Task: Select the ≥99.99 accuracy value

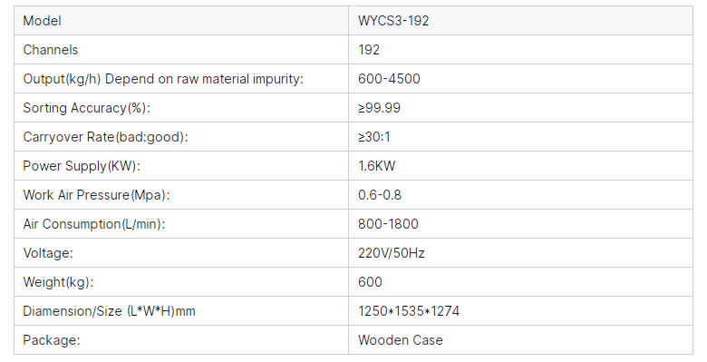Action: tap(379, 108)
